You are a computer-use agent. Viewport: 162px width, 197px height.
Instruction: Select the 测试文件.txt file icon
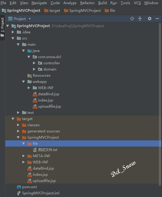[x=35, y=150]
